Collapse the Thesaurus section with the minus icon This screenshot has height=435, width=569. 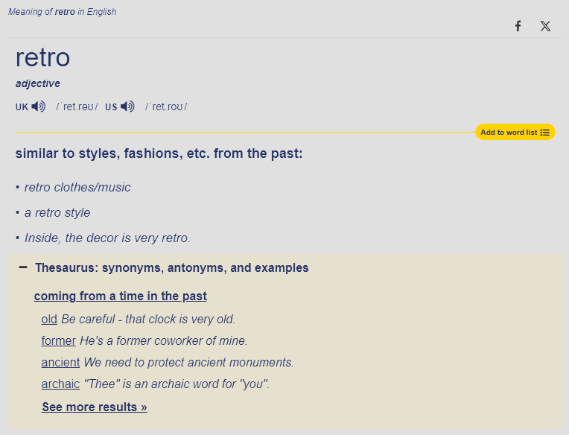point(23,267)
